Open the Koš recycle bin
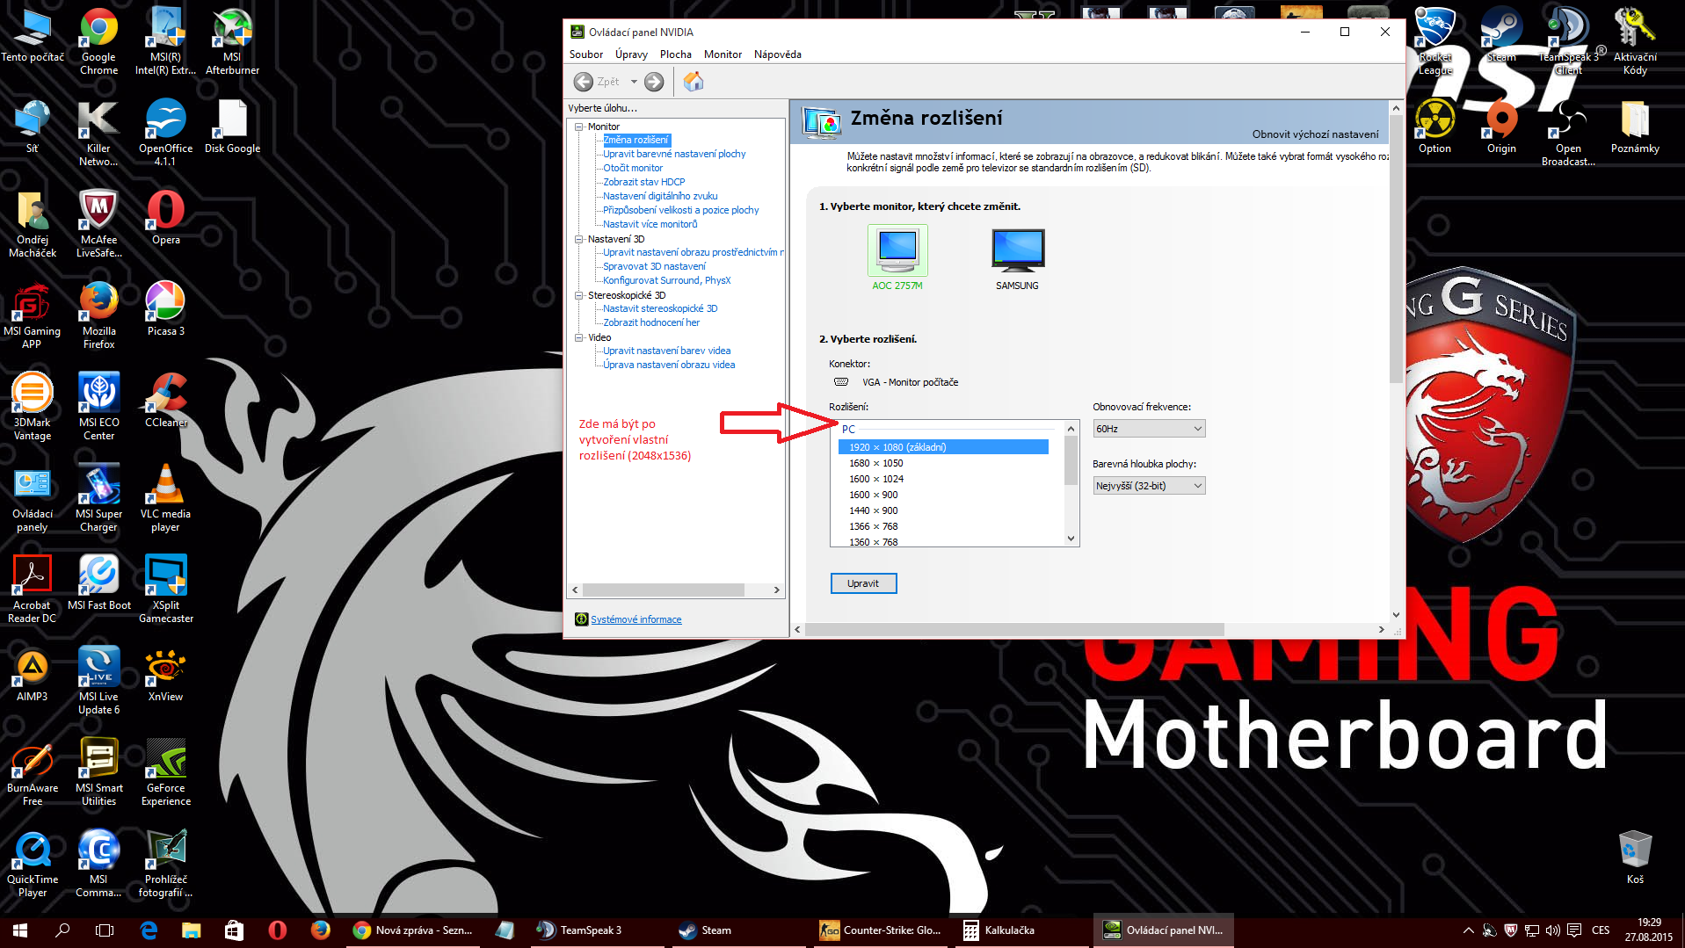Image resolution: width=1685 pixels, height=948 pixels. 1635,857
